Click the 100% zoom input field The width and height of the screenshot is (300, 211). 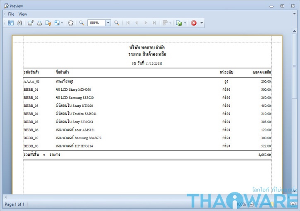pos(96,23)
